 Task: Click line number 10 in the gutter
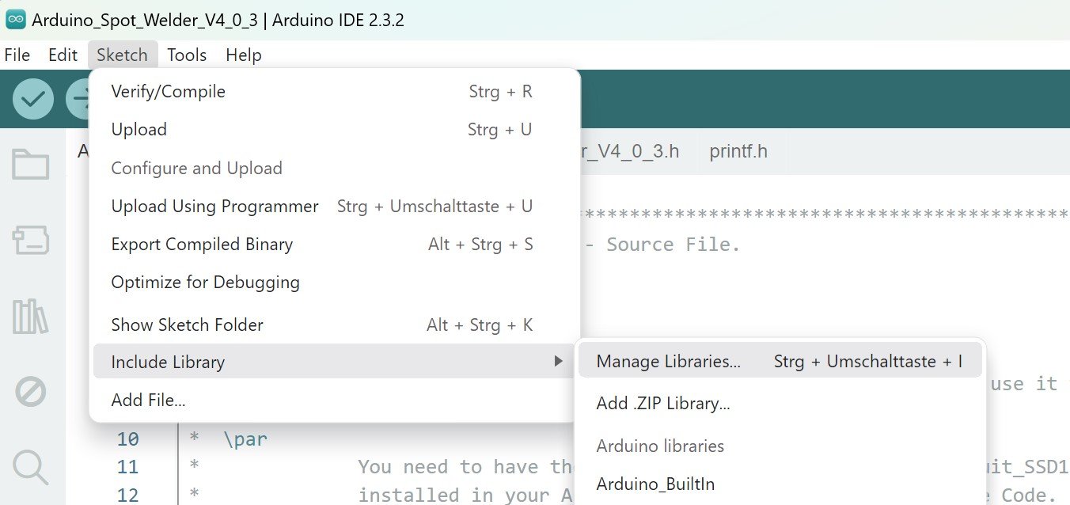127,439
